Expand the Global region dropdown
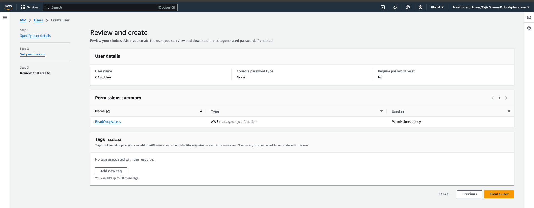Image resolution: width=534 pixels, height=208 pixels. pos(437,7)
